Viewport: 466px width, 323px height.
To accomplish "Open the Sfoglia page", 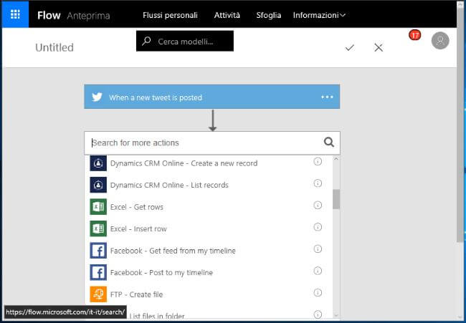I will point(269,15).
